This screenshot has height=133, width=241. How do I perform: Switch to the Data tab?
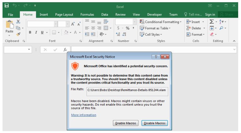point(104,14)
